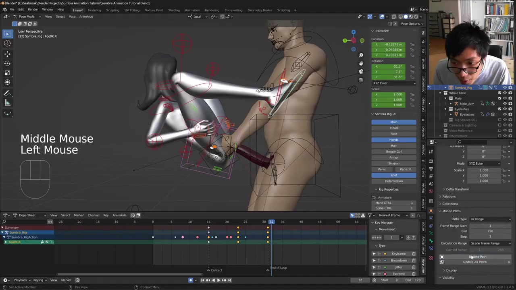Expand the Visibility panel section

(448, 278)
